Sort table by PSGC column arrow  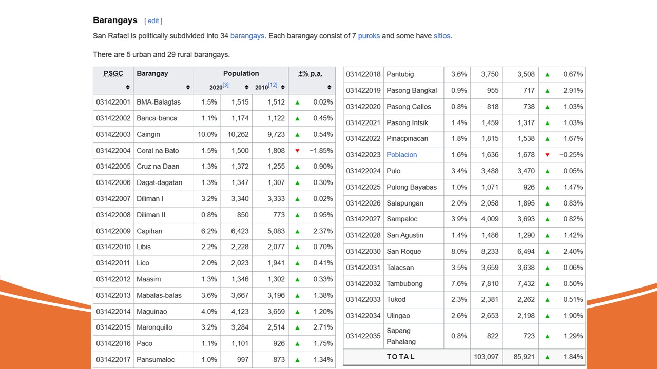point(113,87)
